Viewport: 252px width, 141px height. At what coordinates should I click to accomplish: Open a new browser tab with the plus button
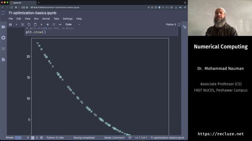39,3
